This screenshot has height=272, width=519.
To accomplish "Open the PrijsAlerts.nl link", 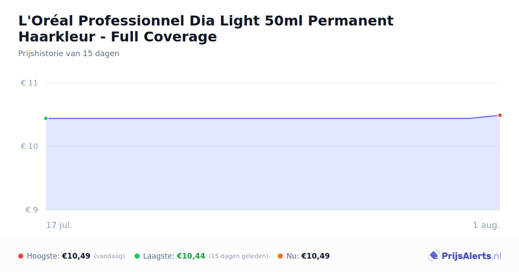I will [x=471, y=256].
